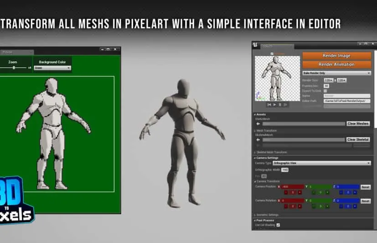This screenshot has width=377, height=243.
Task: Increase Camera Rotation Y with plus button
Action: point(327,206)
